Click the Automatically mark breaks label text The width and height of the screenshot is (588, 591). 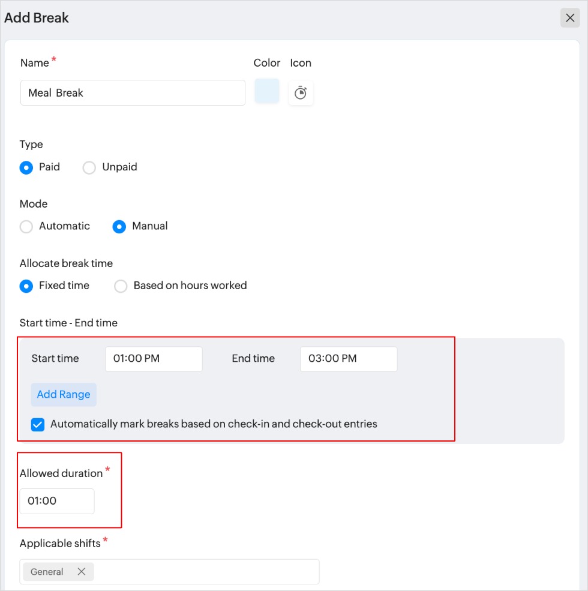(x=214, y=424)
